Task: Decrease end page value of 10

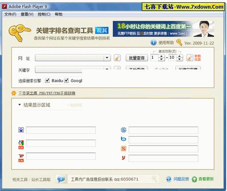Action: 179,59
